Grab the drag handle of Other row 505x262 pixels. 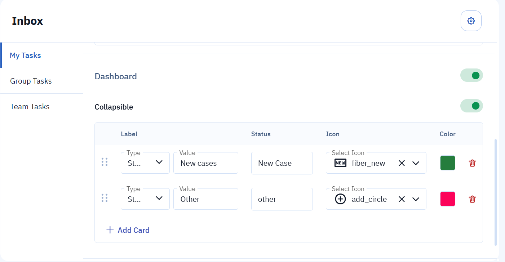105,198
